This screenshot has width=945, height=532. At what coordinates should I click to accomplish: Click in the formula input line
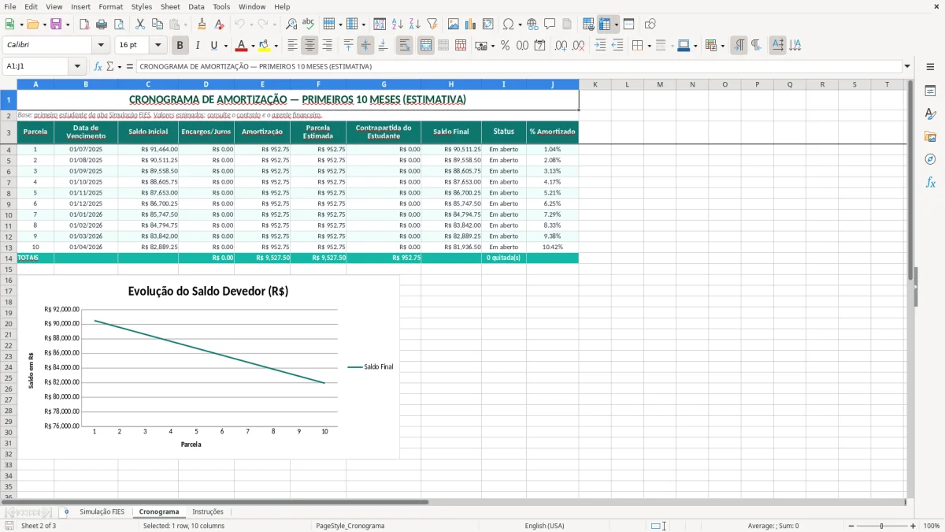pos(518,66)
